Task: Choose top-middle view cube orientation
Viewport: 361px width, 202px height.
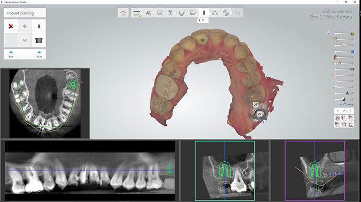Action: [x=344, y=118]
